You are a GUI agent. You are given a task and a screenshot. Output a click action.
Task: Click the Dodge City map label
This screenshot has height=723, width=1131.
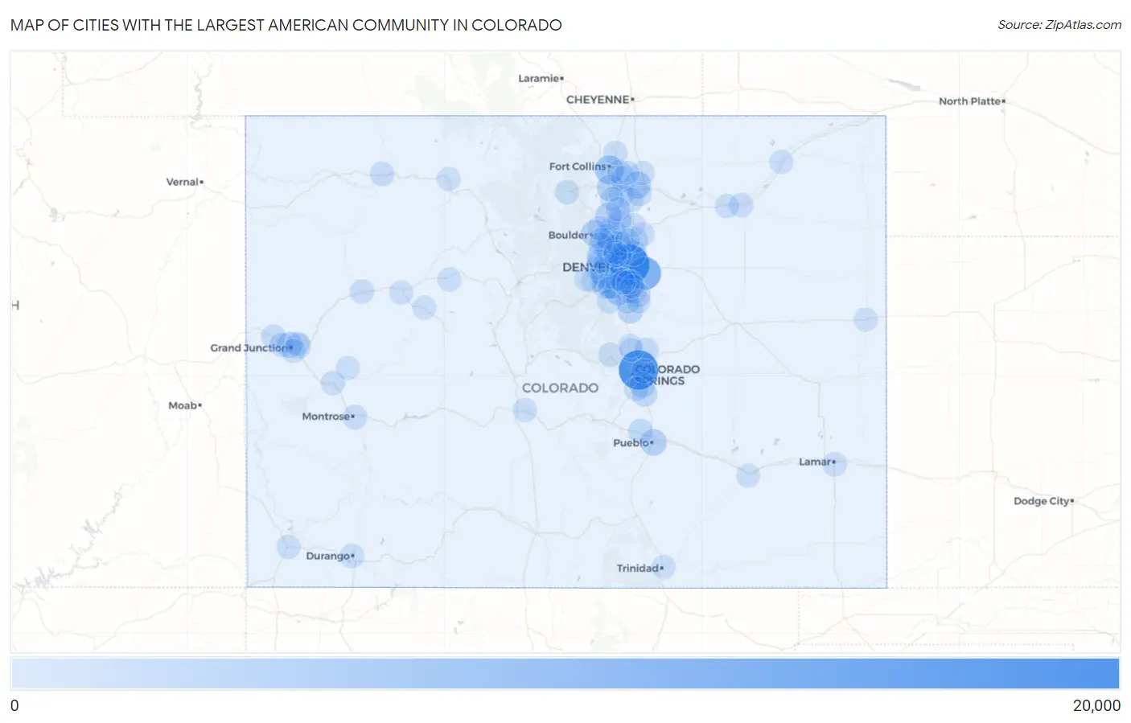(x=1043, y=501)
